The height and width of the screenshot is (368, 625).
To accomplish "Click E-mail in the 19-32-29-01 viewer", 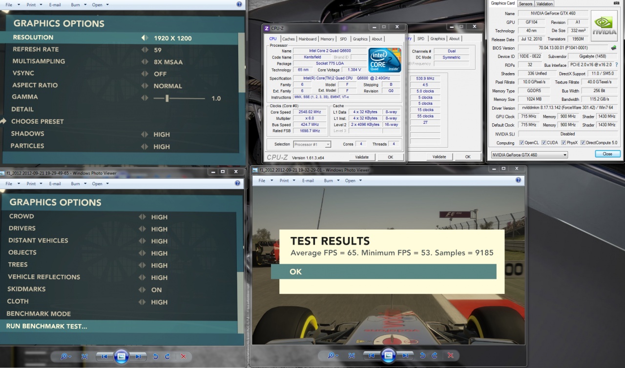I will coord(308,180).
